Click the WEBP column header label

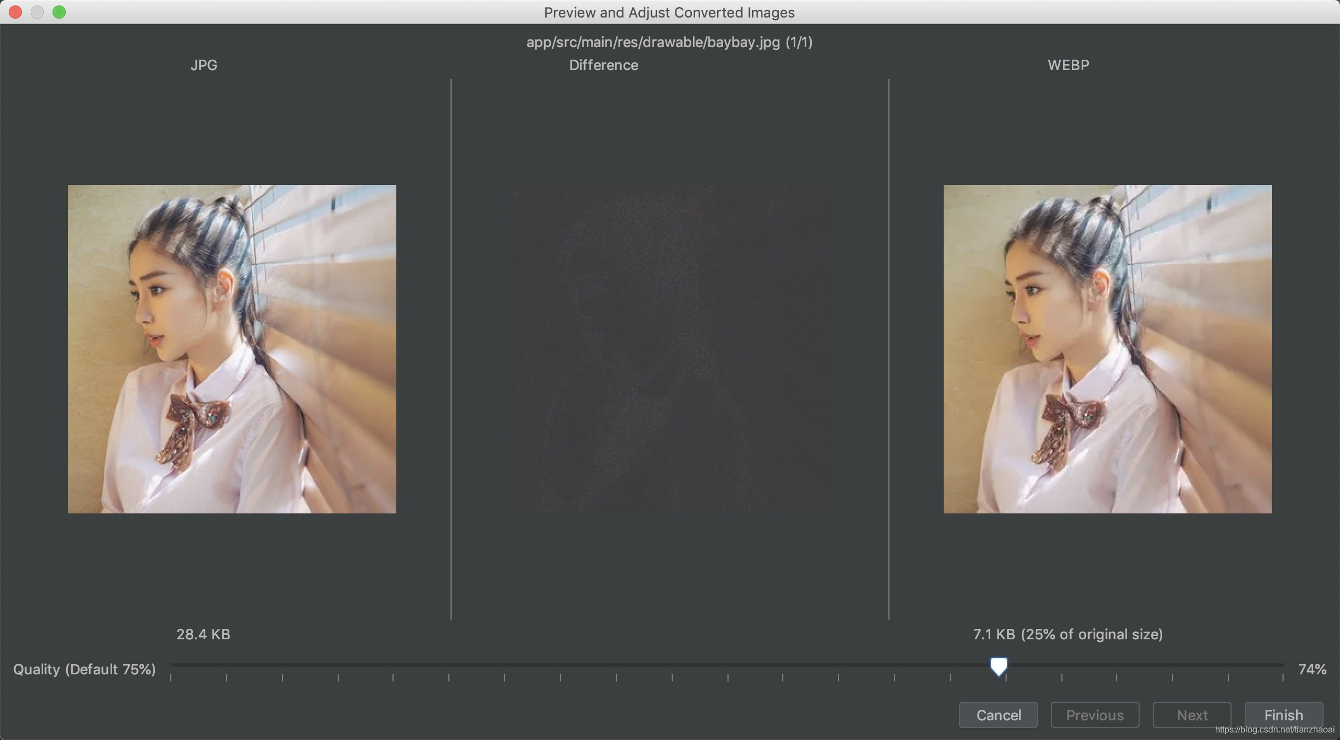(x=1068, y=65)
